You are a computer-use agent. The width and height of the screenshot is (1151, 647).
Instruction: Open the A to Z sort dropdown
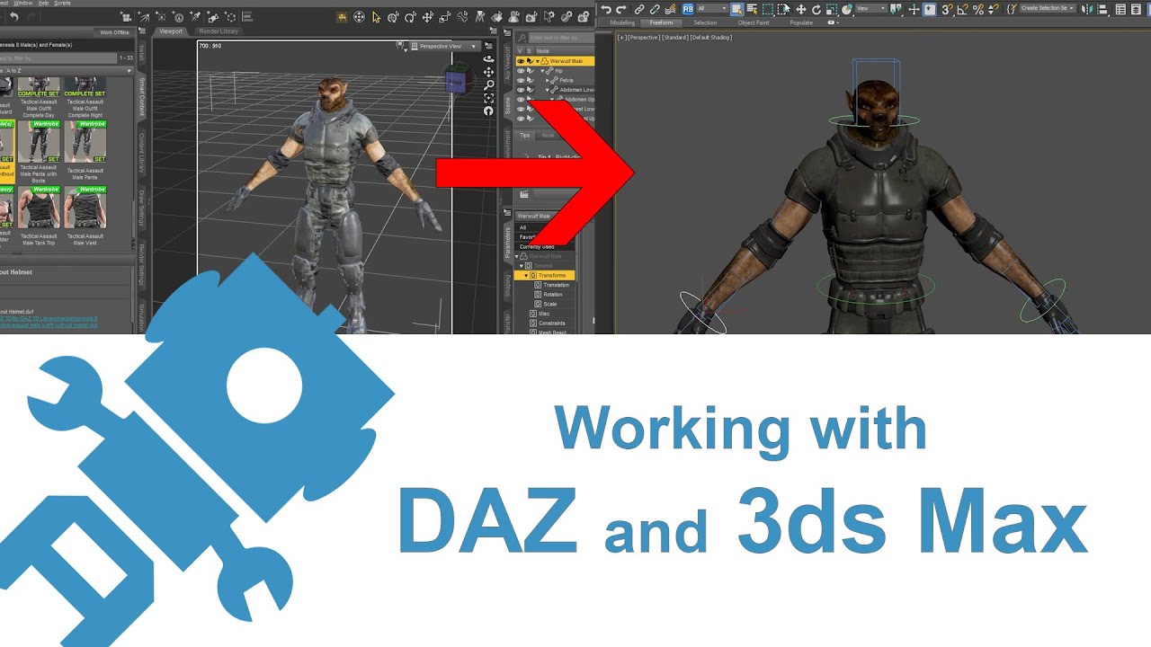(67, 71)
